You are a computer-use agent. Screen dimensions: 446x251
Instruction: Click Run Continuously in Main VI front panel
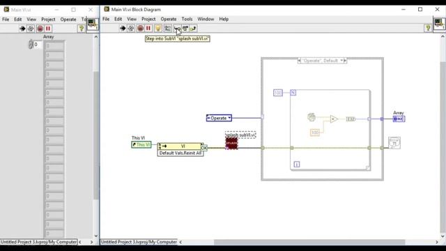[31, 29]
